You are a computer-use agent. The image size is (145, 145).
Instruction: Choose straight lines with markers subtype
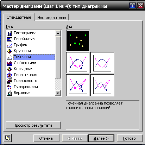78,85
